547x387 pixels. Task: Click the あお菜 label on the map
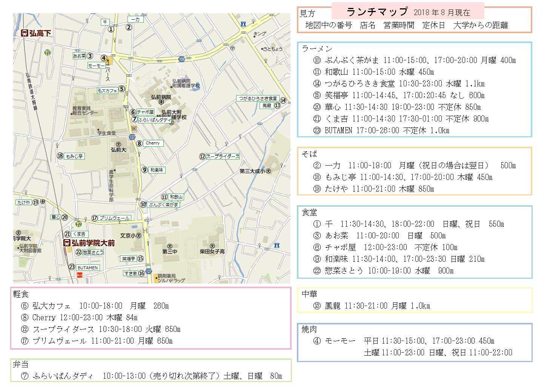[80, 56]
